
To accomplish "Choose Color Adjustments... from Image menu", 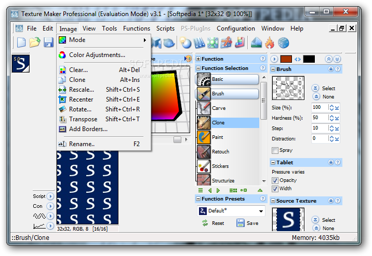I will coord(104,55).
